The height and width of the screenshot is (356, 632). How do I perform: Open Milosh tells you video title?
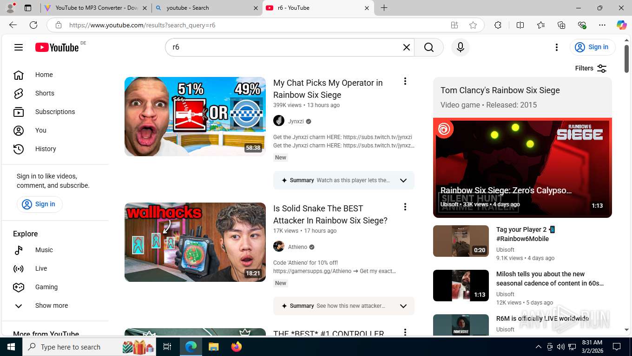(550, 279)
